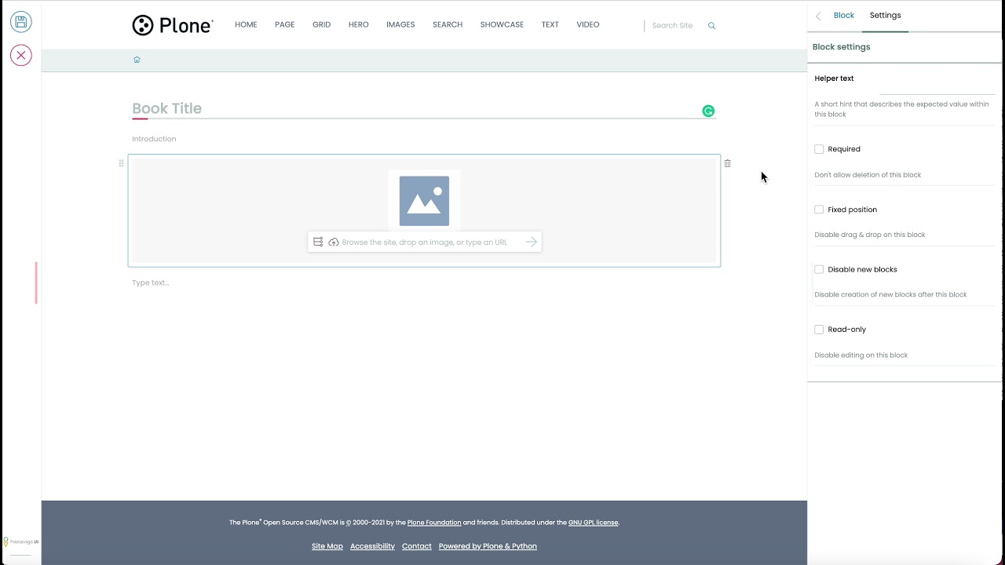
Task: Open the GNU GPL license link
Action: 593,523
